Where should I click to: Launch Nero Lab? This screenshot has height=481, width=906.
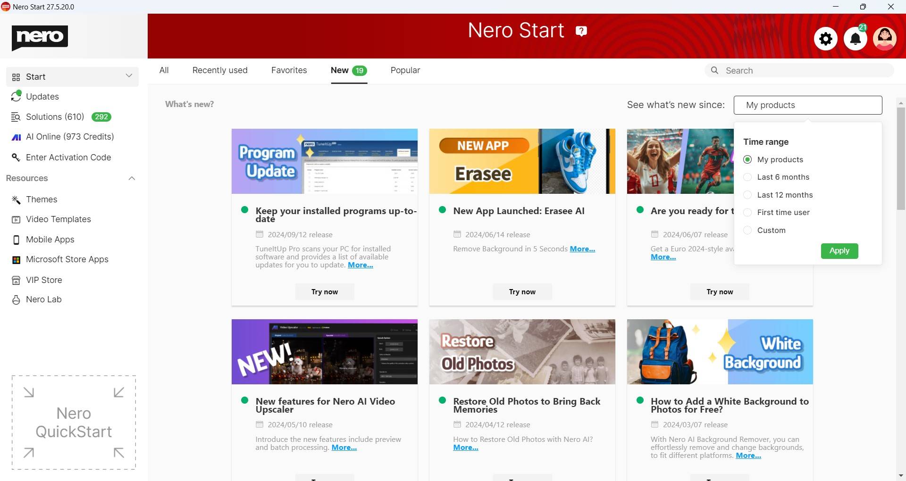tap(44, 299)
